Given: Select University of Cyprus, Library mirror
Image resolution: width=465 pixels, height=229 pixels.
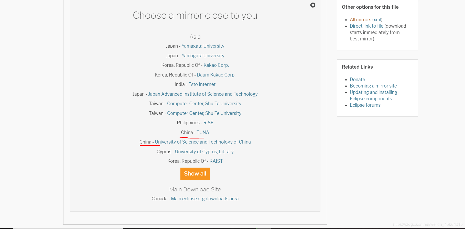Looking at the screenshot, I should (x=204, y=152).
